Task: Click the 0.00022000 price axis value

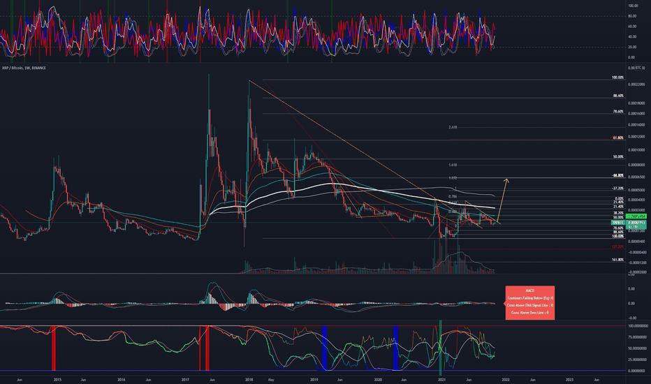Action: 636,84
